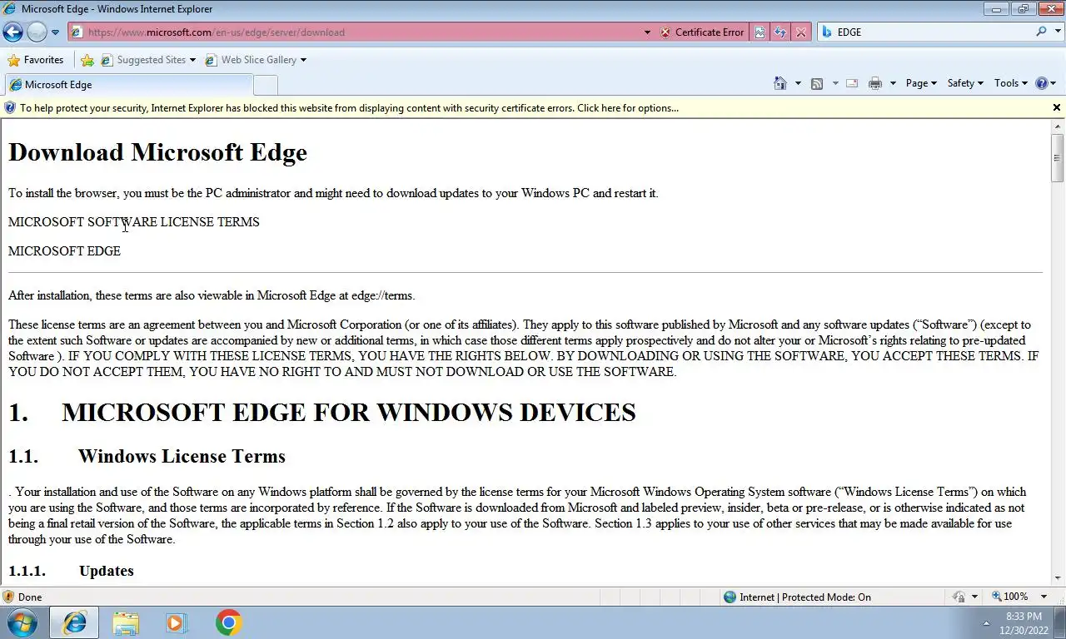
Task: Click the information bar shield icon
Action: (9, 108)
